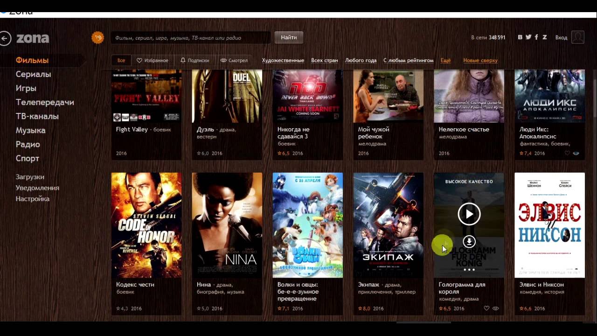This screenshot has height=336, width=597.
Task: Click the user avatar icon by Вход
Action: 577,37
